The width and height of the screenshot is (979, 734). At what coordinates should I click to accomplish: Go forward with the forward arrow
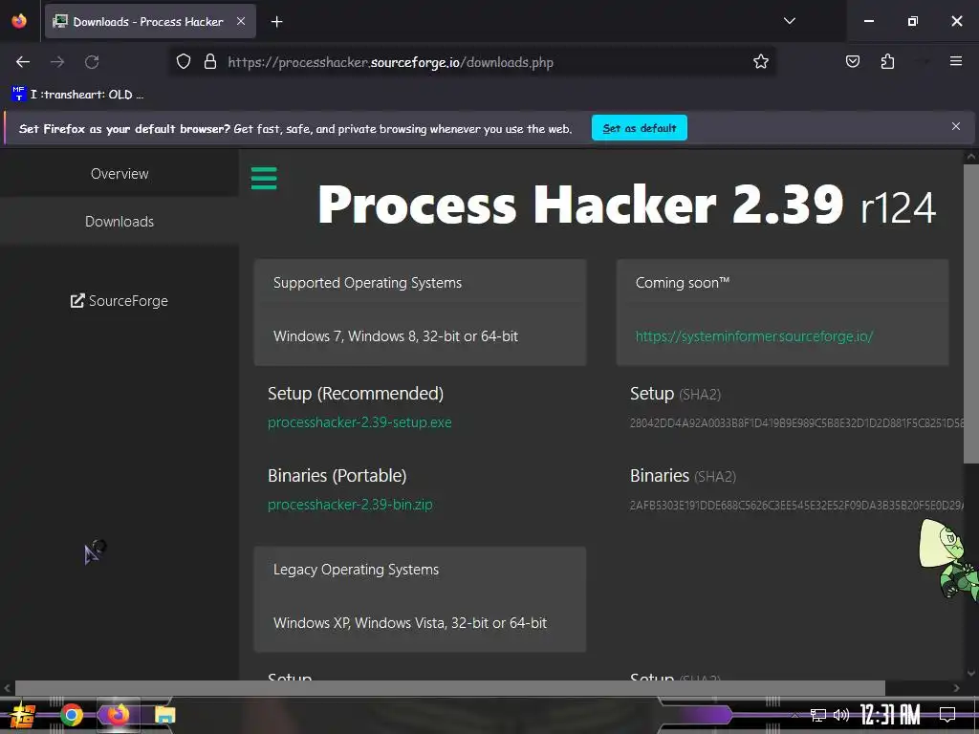point(57,62)
